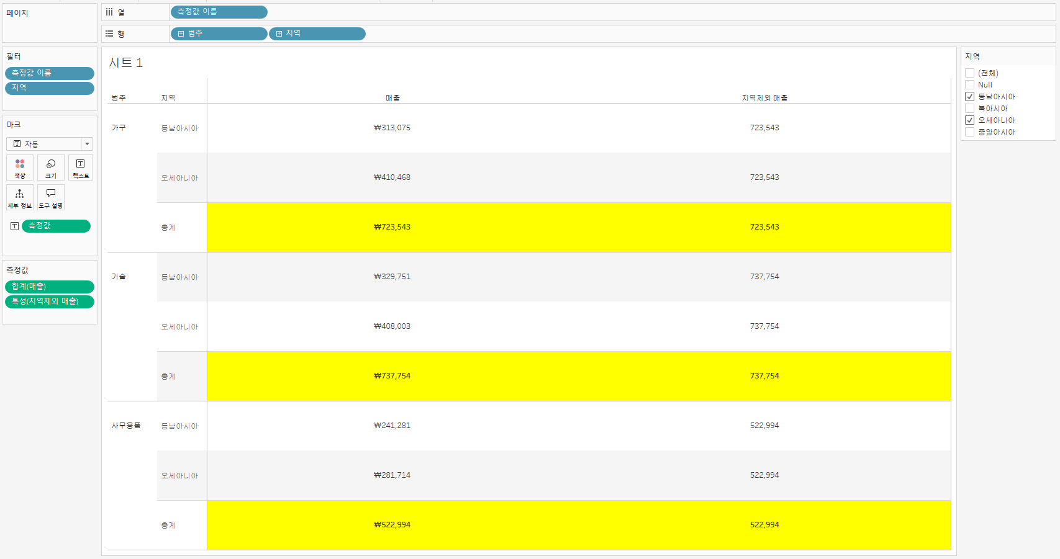Image resolution: width=1060 pixels, height=559 pixels.
Task: Select the green 측정값 pill in the marks card
Action: tap(56, 226)
